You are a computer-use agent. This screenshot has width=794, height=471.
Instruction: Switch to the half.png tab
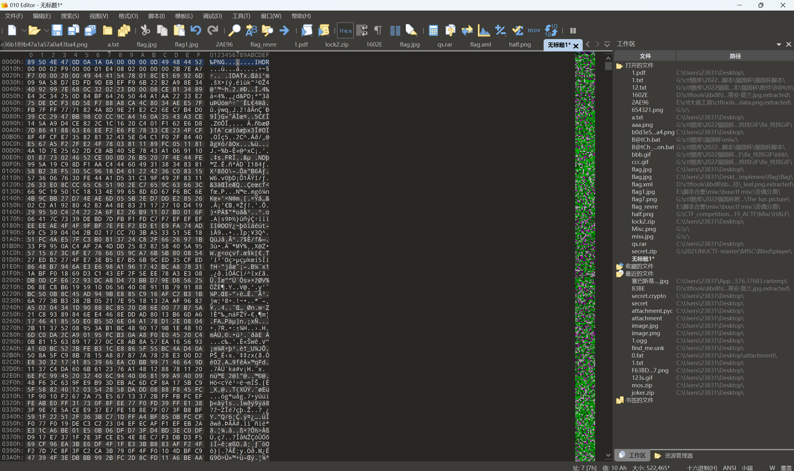[520, 44]
